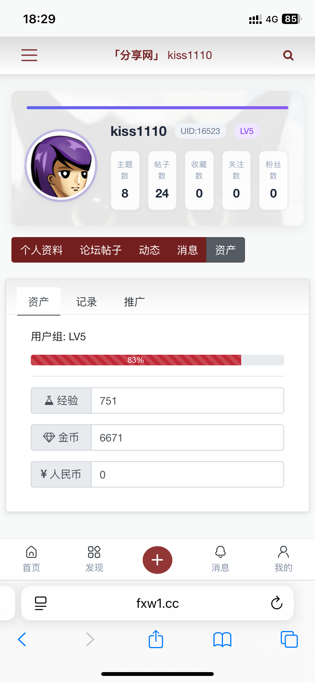
Task: Tap the Safari share icon
Action: pyautogui.click(x=156, y=639)
